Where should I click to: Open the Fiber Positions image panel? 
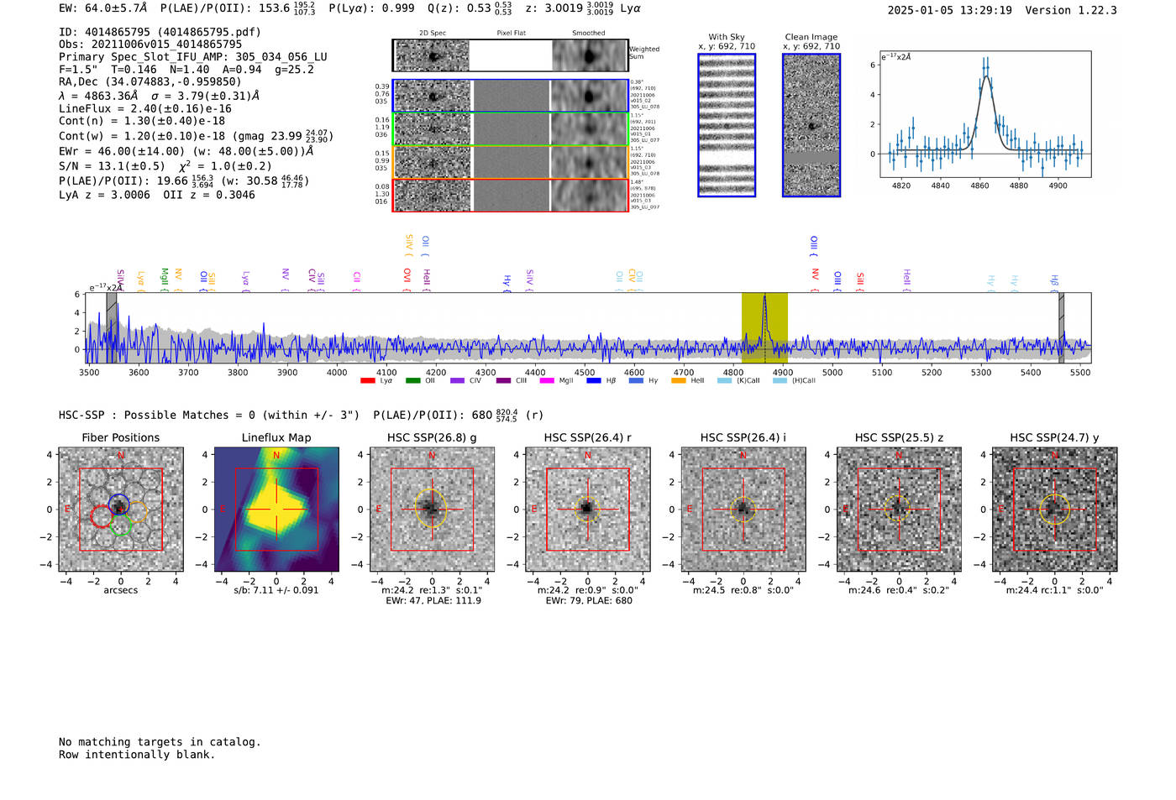coord(120,510)
